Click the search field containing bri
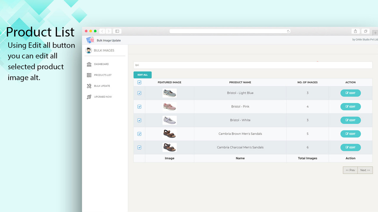This screenshot has height=212, width=378. pyautogui.click(x=252, y=65)
